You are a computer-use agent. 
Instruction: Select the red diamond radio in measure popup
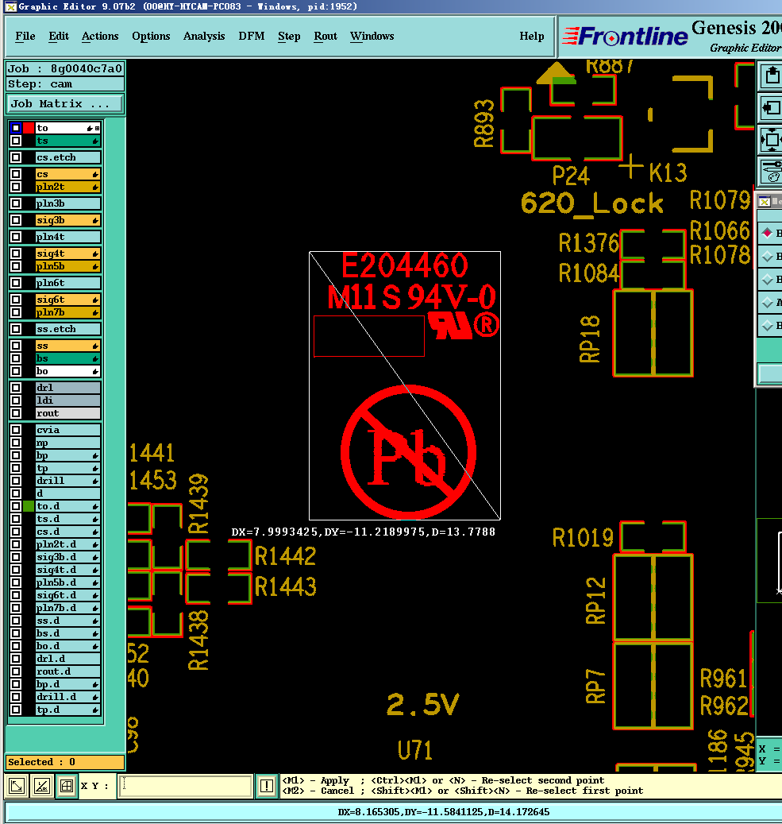[767, 233]
